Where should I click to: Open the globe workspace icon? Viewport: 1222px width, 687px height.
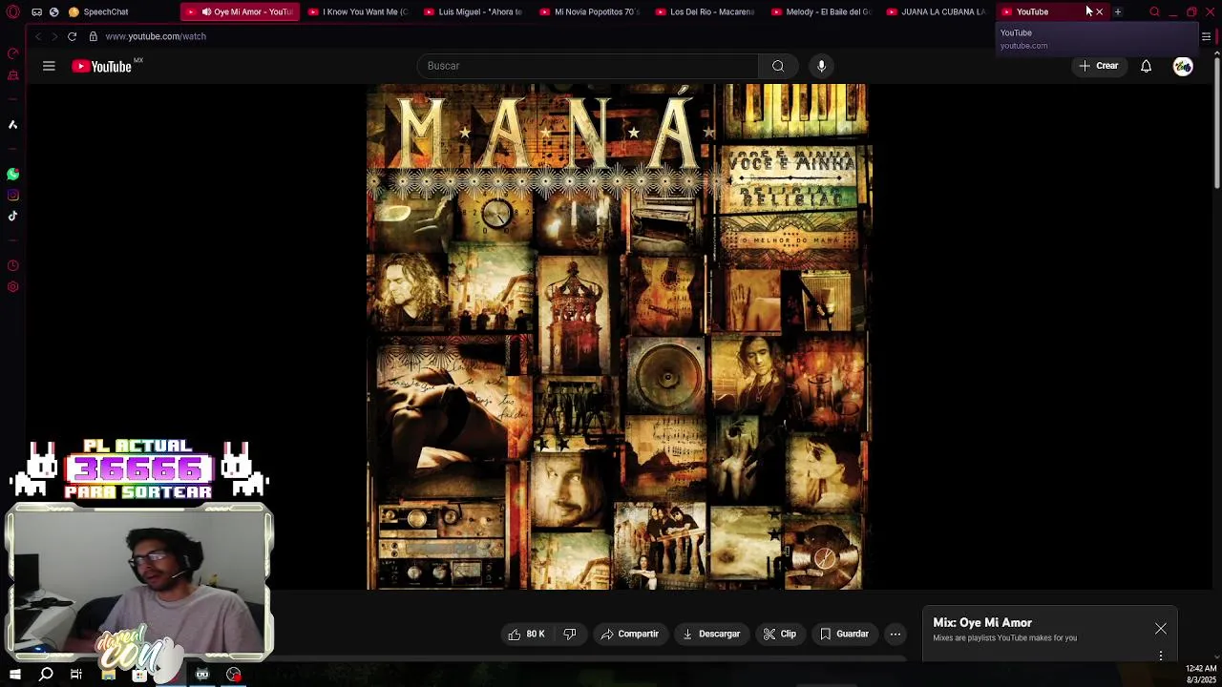tap(53, 11)
